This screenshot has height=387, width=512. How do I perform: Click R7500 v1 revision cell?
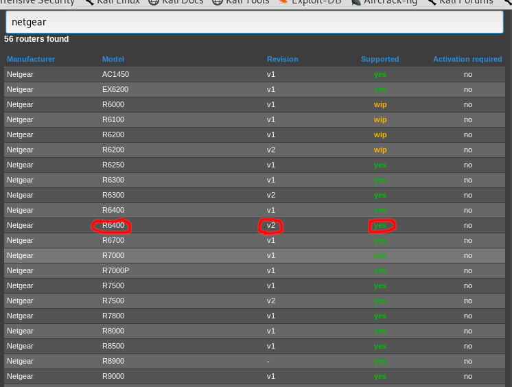[271, 285]
